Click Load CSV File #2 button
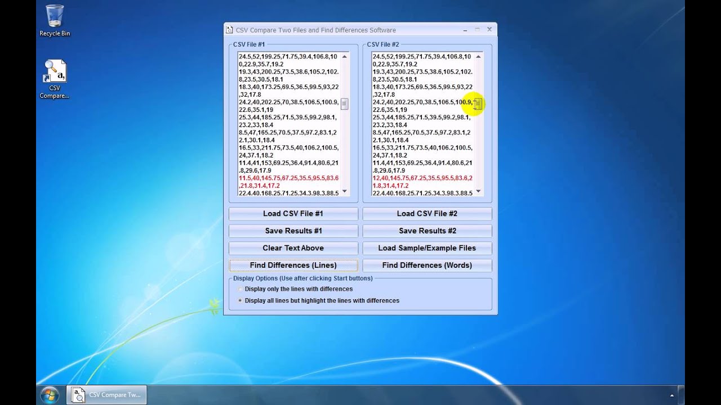 427,214
